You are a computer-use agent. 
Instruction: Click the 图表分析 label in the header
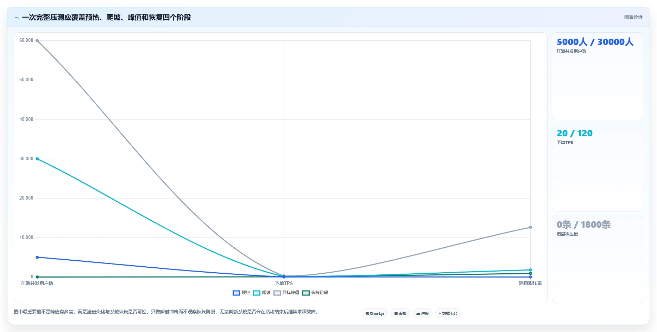[633, 17]
